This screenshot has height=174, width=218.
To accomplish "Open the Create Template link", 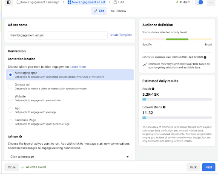I will [121, 35].
